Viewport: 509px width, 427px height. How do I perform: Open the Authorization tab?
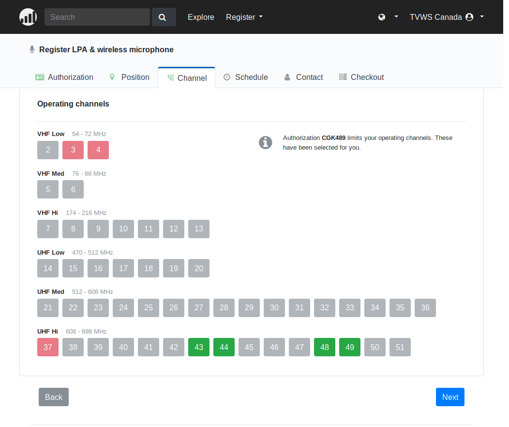click(x=64, y=77)
